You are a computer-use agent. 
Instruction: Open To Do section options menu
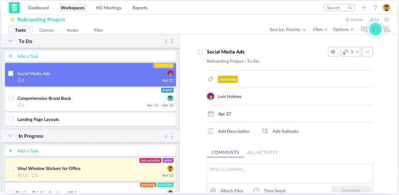pos(172,41)
